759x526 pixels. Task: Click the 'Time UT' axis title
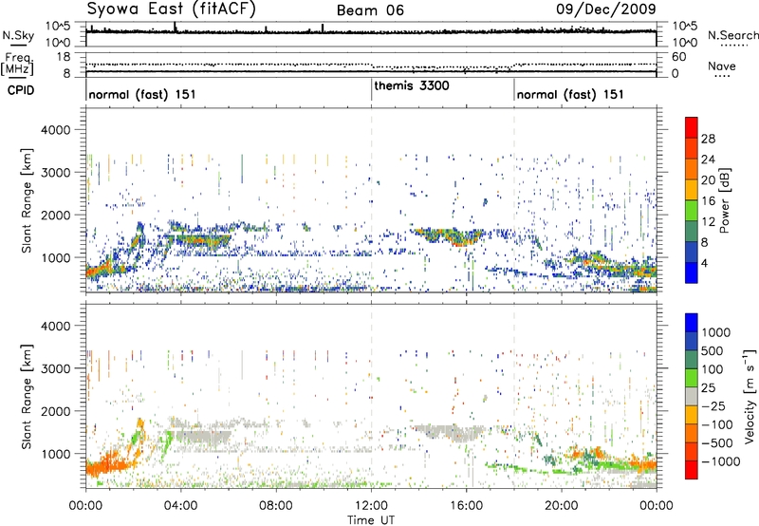pyautogui.click(x=371, y=519)
